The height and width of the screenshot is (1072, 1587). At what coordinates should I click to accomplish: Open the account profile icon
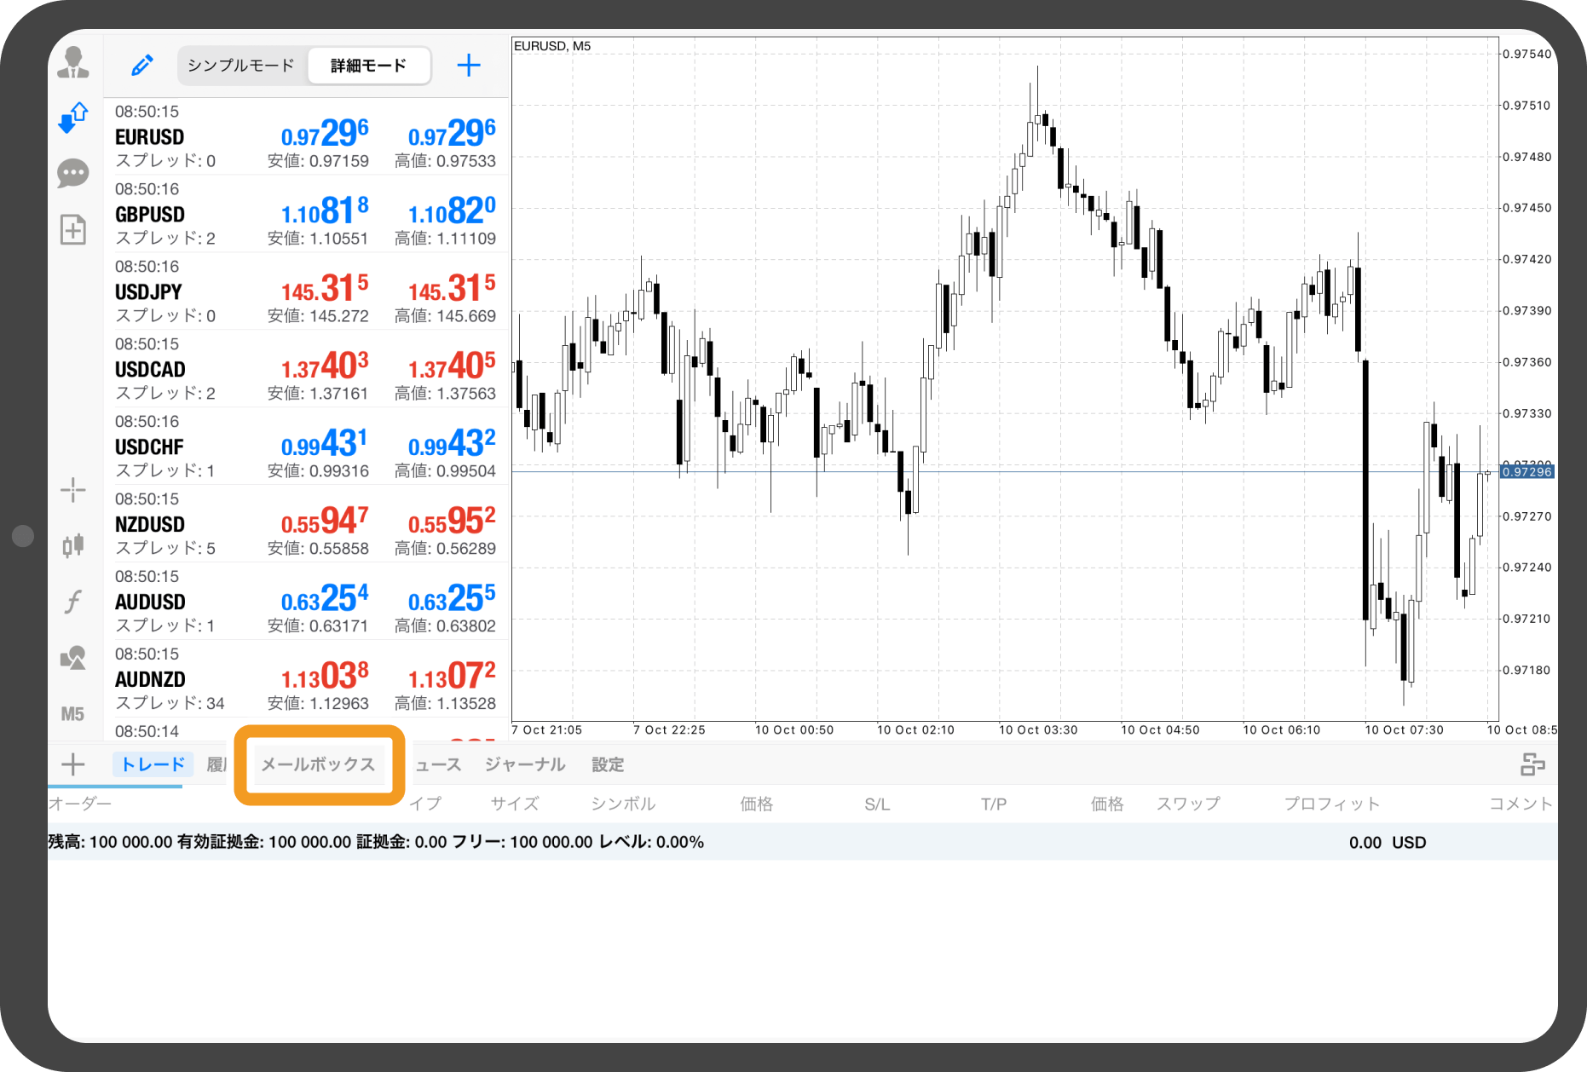coord(73,63)
